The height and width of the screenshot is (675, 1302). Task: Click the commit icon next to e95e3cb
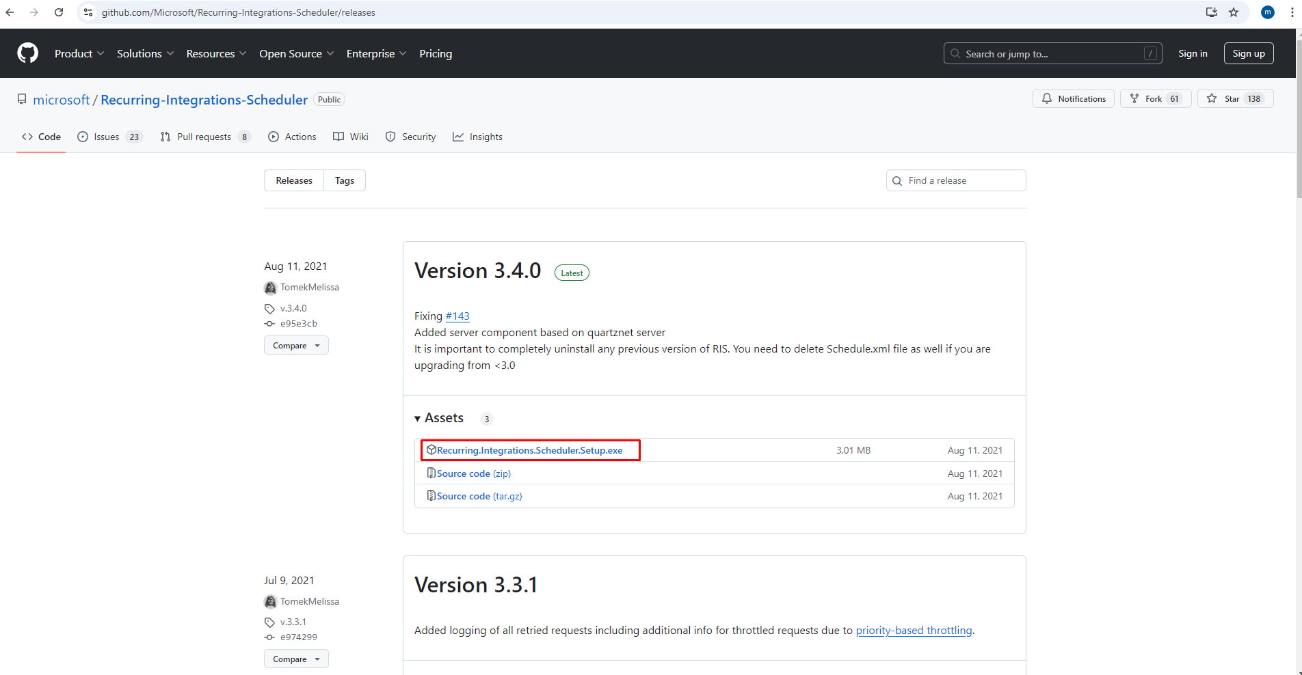(269, 324)
